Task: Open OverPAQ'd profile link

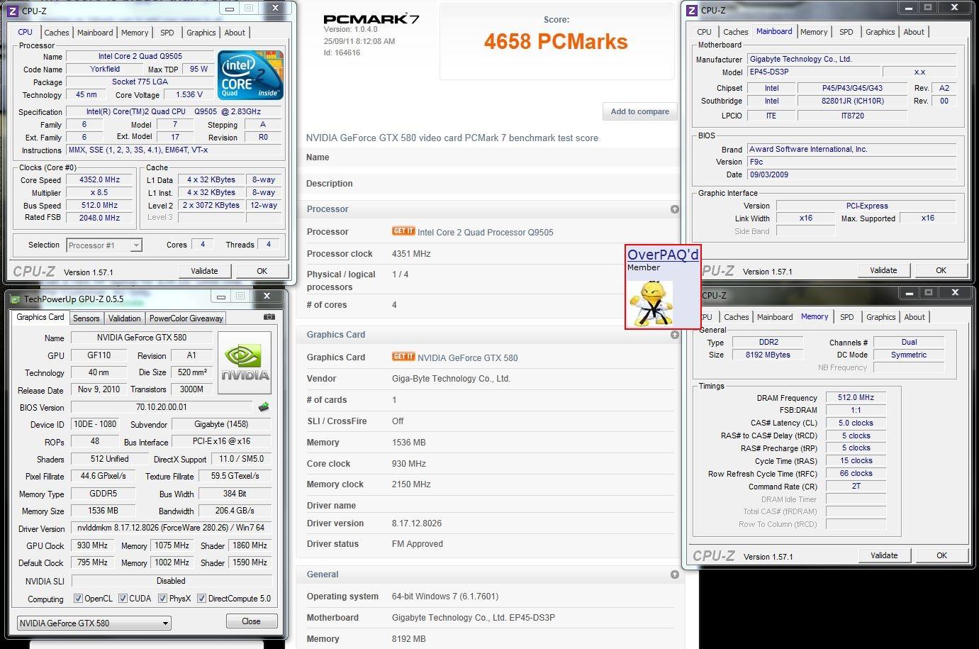Action: point(663,255)
